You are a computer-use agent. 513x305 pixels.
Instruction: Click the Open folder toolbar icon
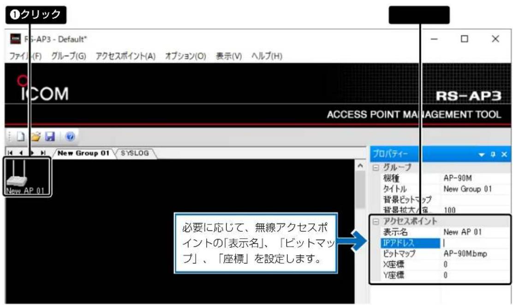click(x=36, y=136)
